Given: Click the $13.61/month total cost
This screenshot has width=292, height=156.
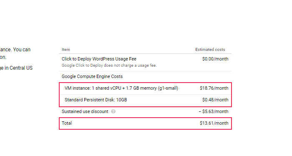Looking at the screenshot, I should point(214,123).
